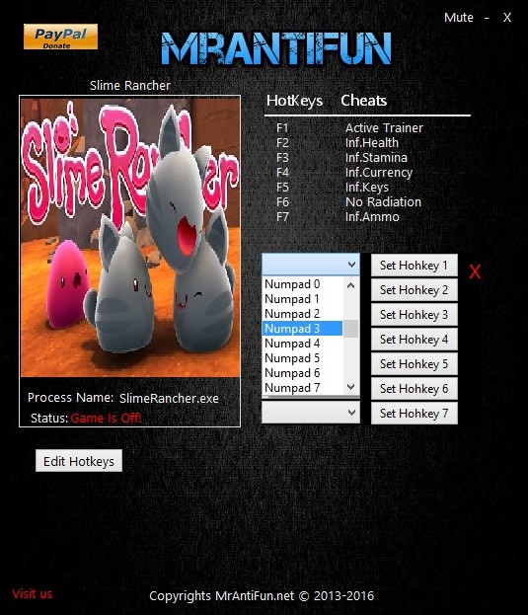The width and height of the screenshot is (528, 615).
Task: Click the Inf.Ammo cheat text
Action: point(372,217)
